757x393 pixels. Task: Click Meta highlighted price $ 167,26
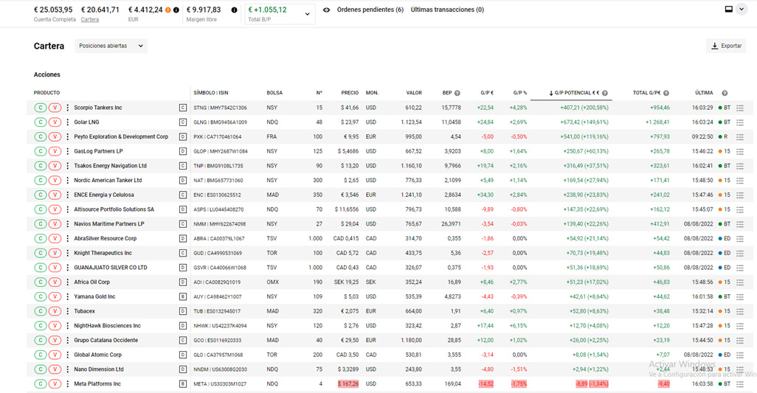point(348,384)
